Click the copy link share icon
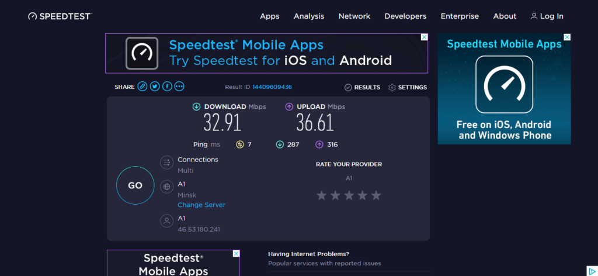Image resolution: width=598 pixels, height=276 pixels. 142,87
